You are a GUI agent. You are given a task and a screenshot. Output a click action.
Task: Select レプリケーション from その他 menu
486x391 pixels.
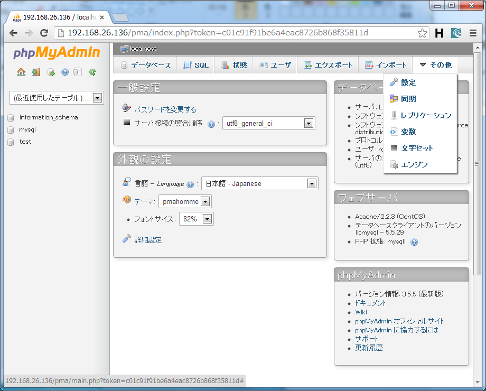point(426,115)
